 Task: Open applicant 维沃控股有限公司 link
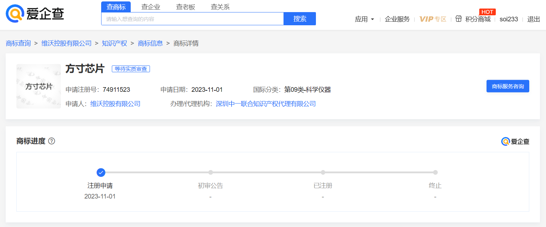point(115,104)
